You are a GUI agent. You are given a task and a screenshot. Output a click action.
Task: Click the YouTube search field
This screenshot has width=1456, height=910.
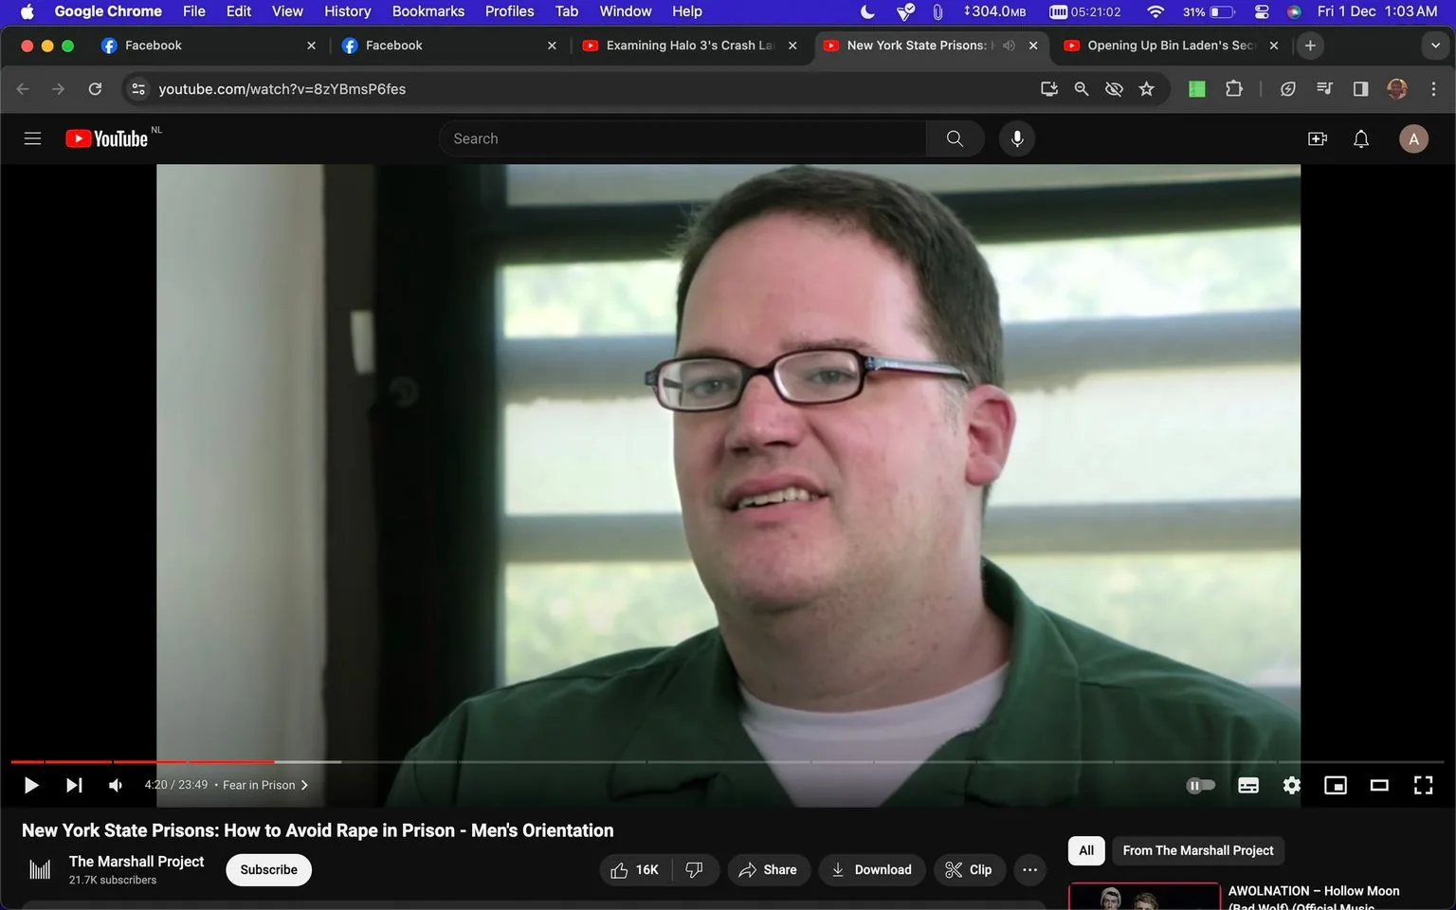pos(682,138)
